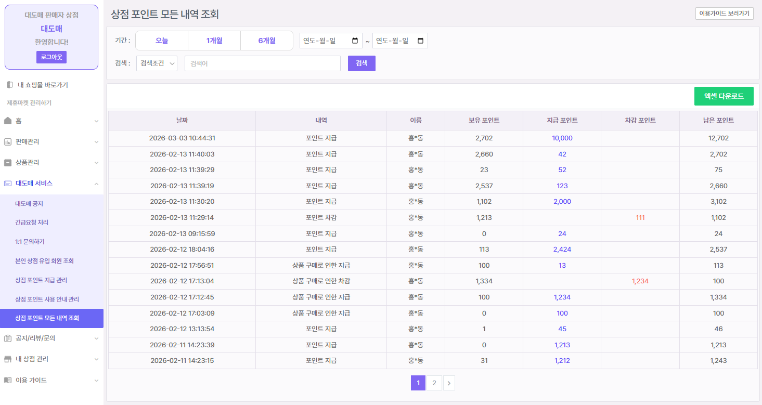
Task: Click the 상품관리 box icon
Action: (x=8, y=162)
